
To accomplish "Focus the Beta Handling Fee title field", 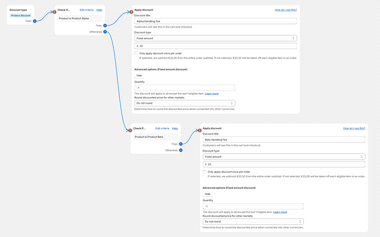I will click(284, 140).
